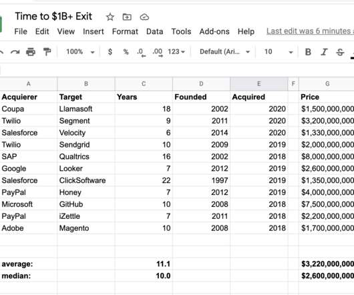Click the redo arrow icon
The width and height of the screenshot is (354, 295).
[15, 52]
